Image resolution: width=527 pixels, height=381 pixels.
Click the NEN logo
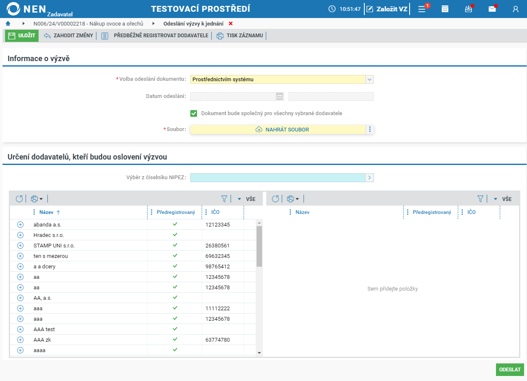tap(26, 9)
